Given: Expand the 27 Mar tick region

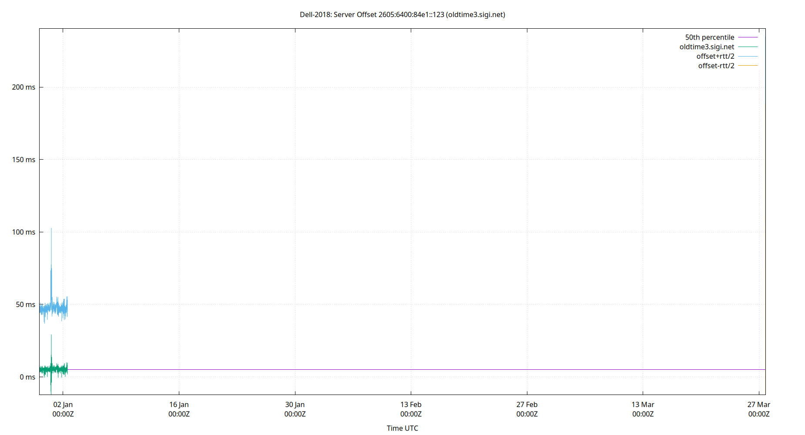Looking at the screenshot, I should point(759,409).
